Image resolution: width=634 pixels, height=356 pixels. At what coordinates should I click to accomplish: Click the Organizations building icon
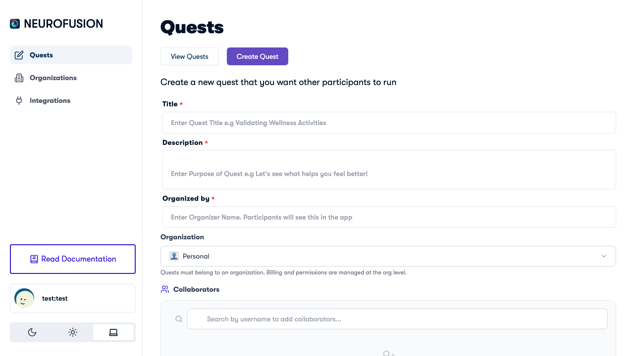(19, 78)
